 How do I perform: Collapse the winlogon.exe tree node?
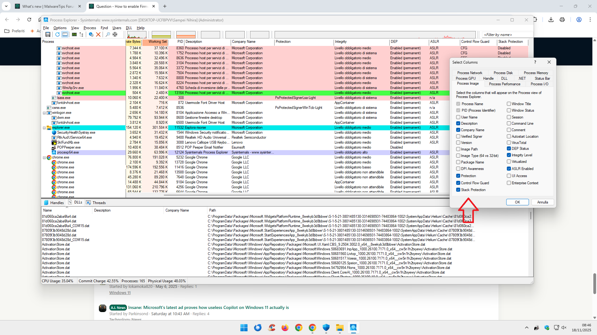tap(44, 113)
